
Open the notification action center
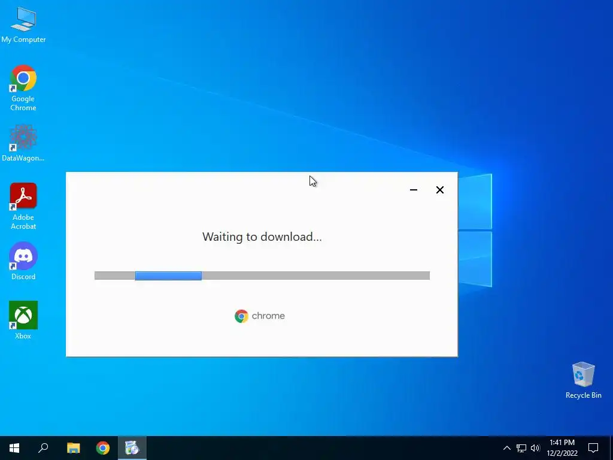click(593, 448)
